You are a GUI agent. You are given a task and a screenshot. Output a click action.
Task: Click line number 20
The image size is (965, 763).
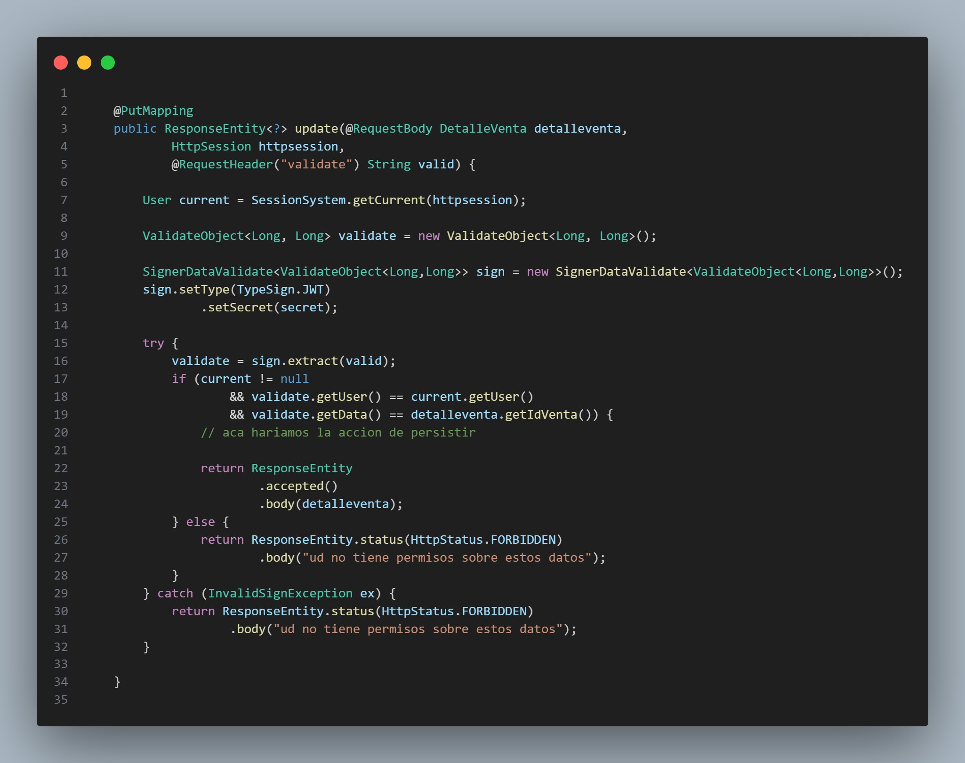click(x=61, y=433)
